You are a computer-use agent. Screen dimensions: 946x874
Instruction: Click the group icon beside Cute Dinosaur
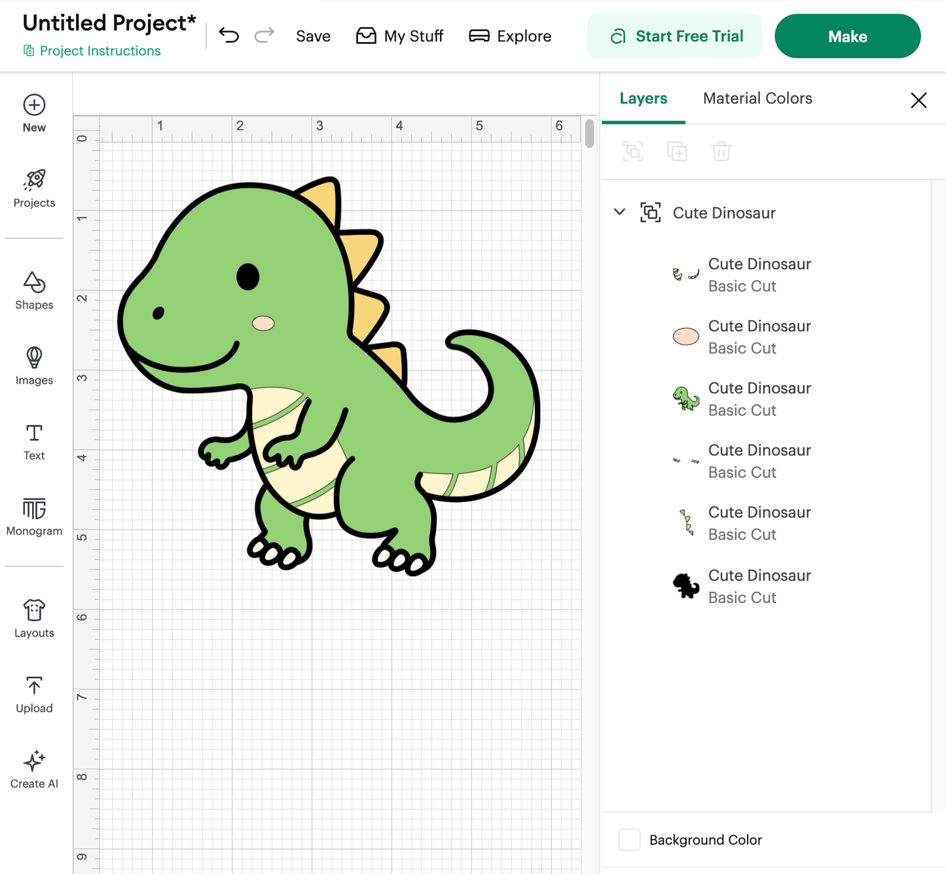(651, 213)
